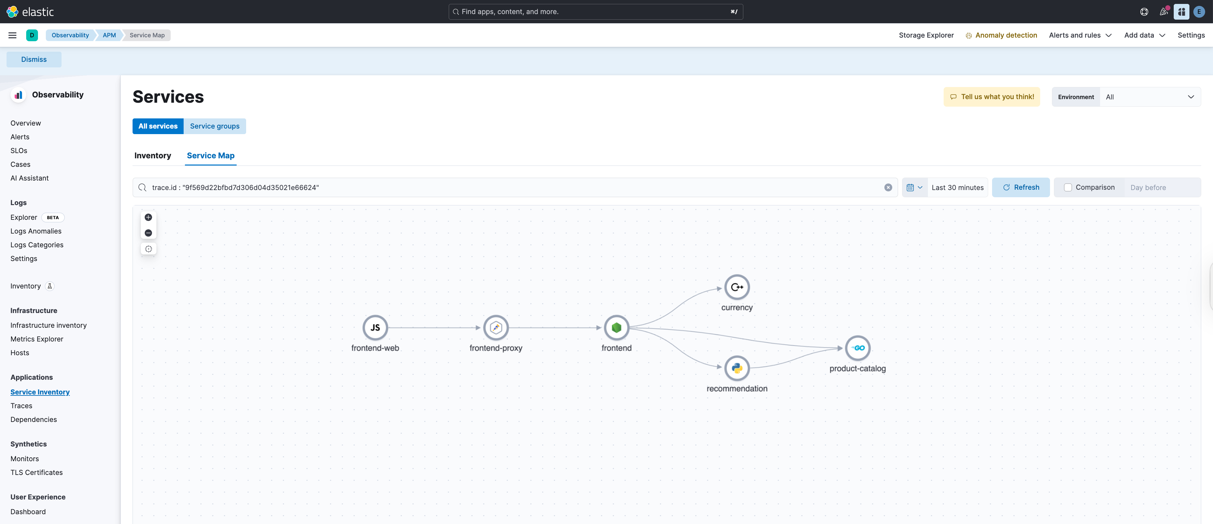Switch to the Inventory tab

(153, 156)
